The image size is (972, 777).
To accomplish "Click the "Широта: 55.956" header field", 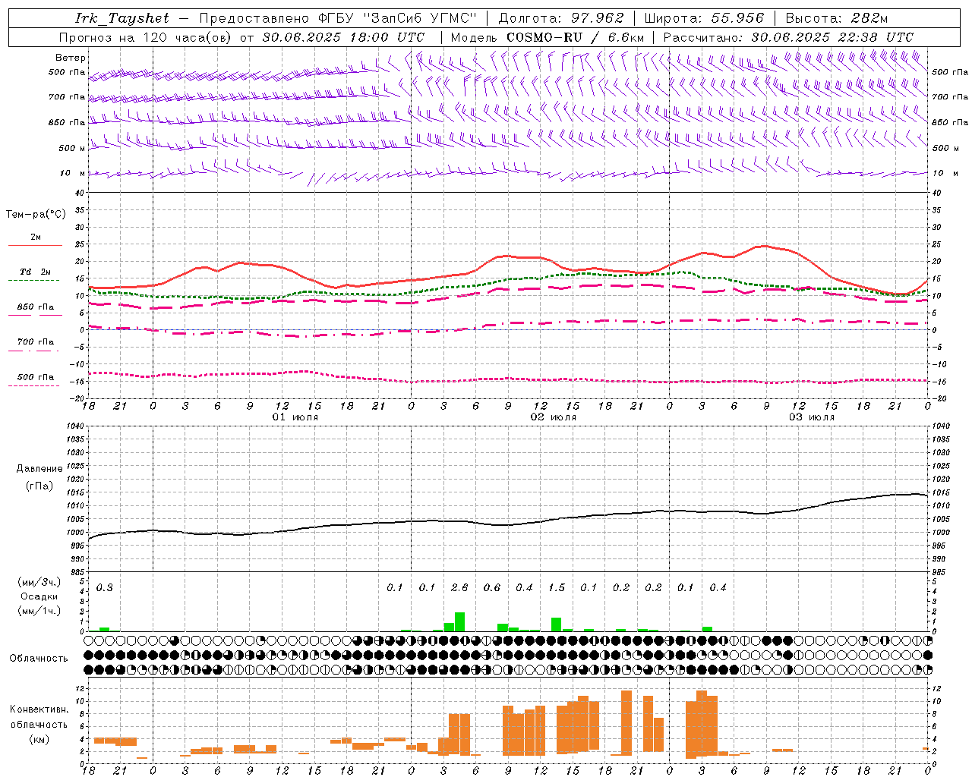I will (704, 18).
